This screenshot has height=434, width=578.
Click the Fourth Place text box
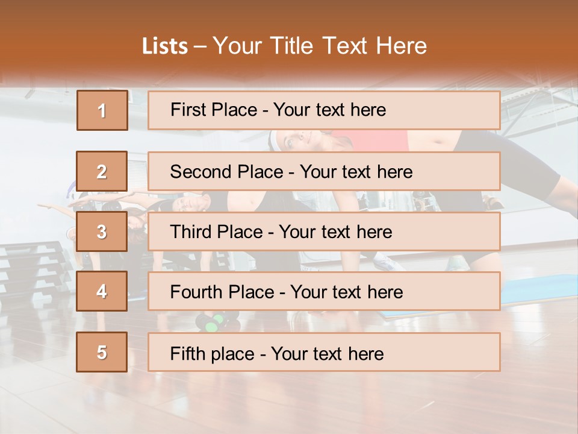(x=324, y=291)
